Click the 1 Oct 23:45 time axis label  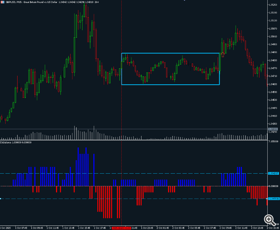tap(147, 228)
